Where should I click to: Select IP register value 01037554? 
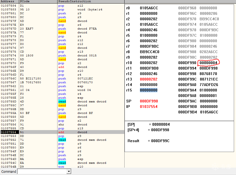tap(149, 107)
